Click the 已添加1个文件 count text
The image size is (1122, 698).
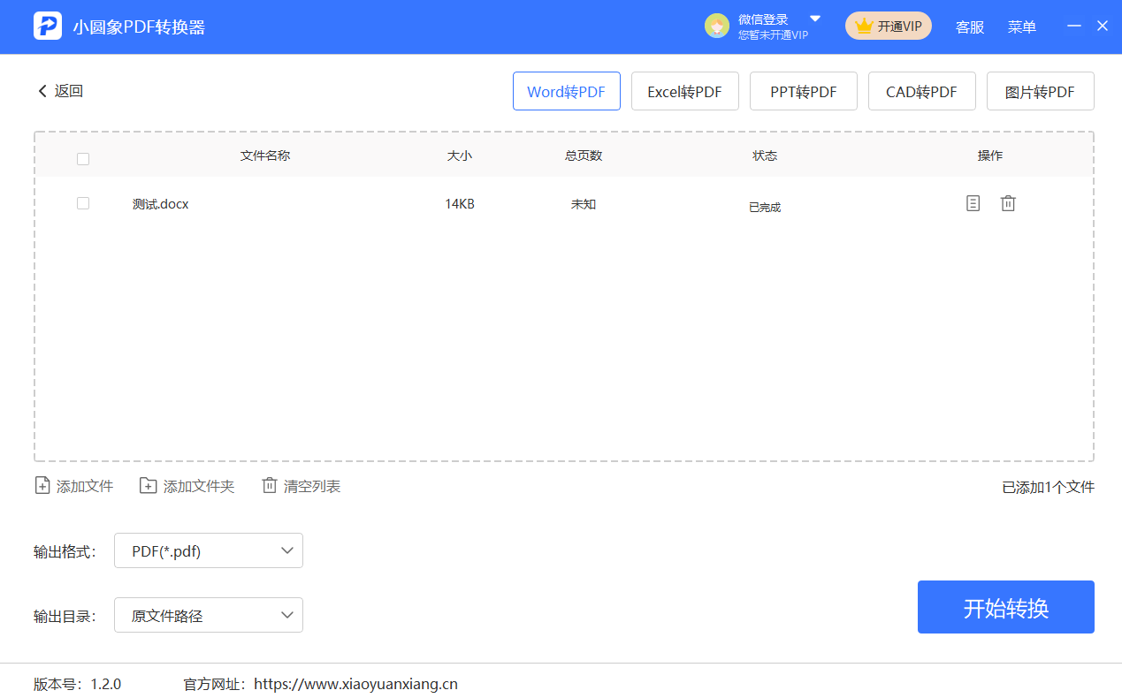coord(1048,487)
